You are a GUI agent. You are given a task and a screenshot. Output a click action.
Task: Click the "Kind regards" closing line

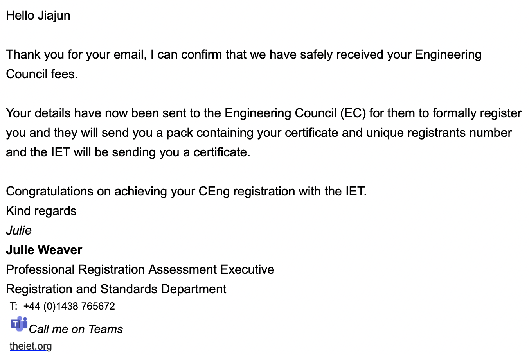pos(41,211)
